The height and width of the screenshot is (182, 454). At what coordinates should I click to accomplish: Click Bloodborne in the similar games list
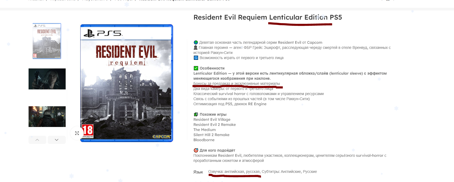[x=204, y=140]
